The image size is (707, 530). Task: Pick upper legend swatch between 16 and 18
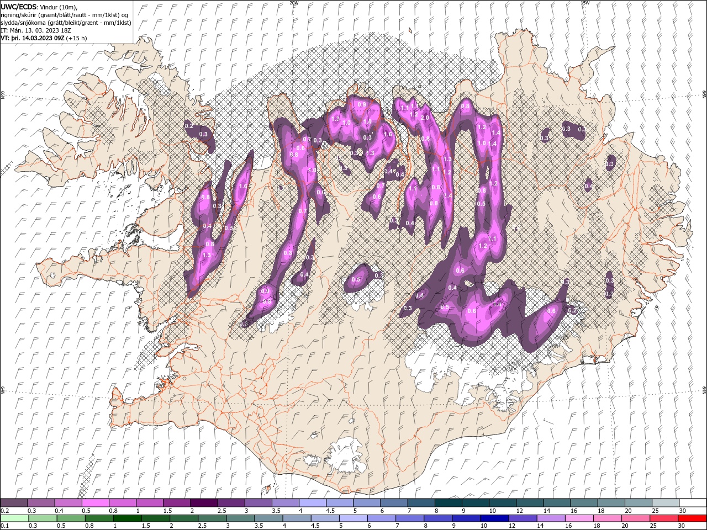[x=584, y=502]
